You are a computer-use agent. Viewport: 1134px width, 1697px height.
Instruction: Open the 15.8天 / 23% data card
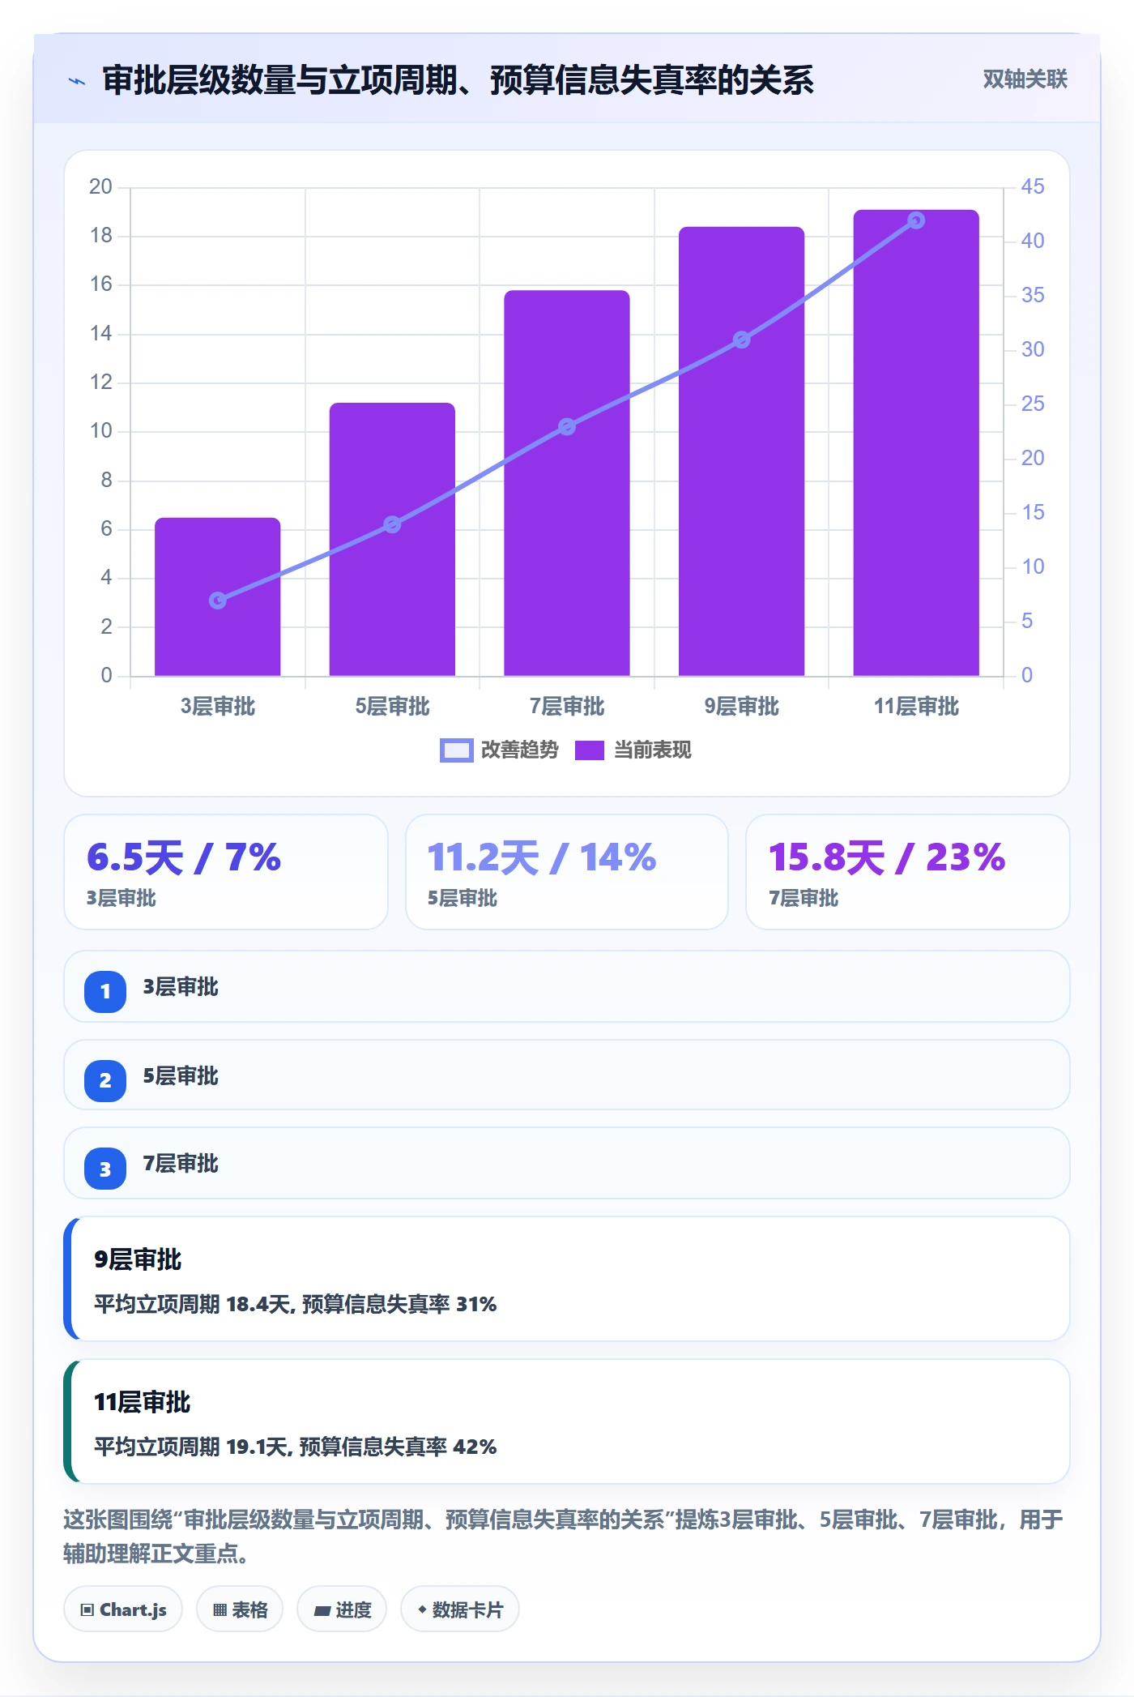click(908, 872)
